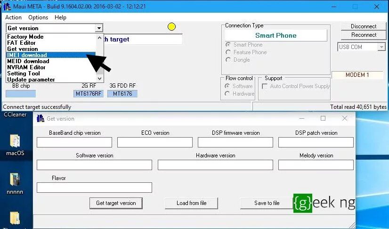
Task: Click the MT6176RF 2G RF value
Action: (89, 94)
